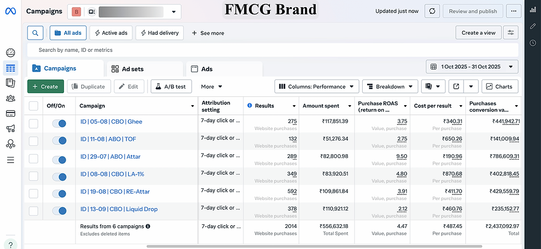Open Cost per result column arrow

point(460,106)
